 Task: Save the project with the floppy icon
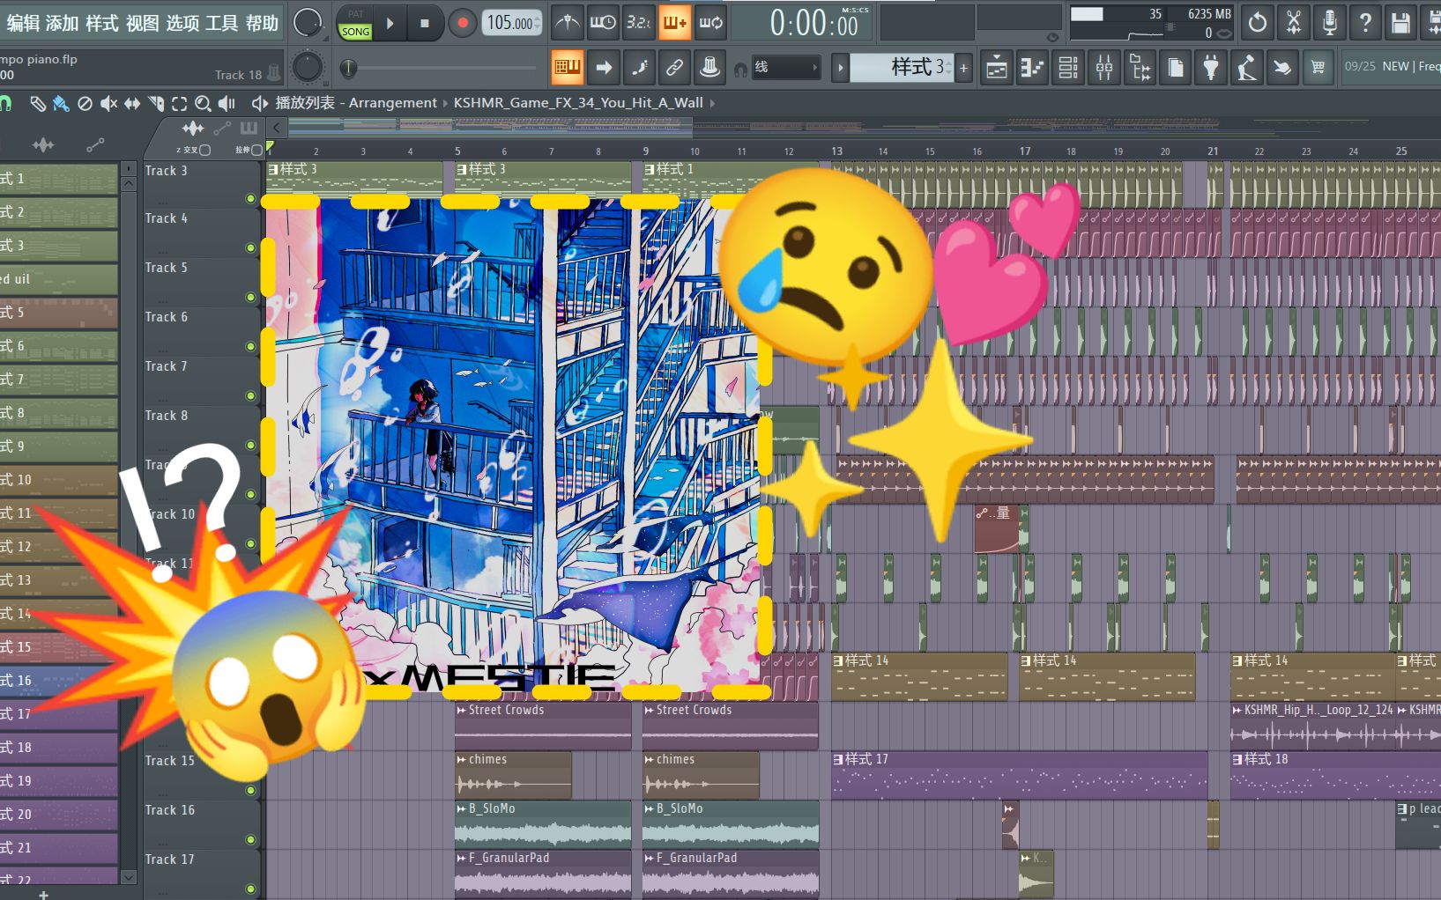pos(1400,23)
